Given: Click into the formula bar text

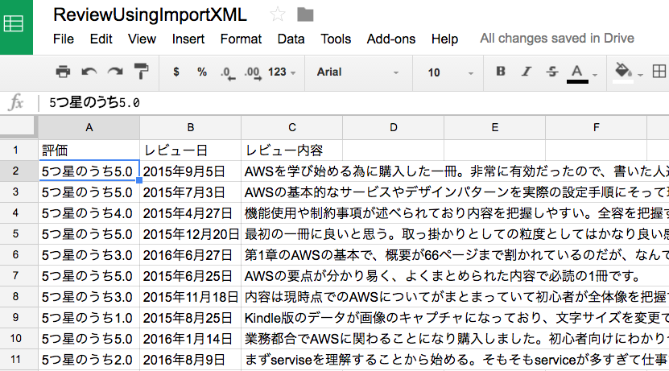Looking at the screenshot, I should pos(94,103).
